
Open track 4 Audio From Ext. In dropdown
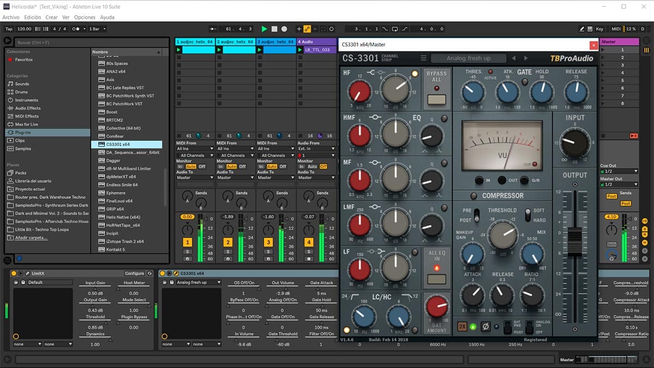coord(316,148)
